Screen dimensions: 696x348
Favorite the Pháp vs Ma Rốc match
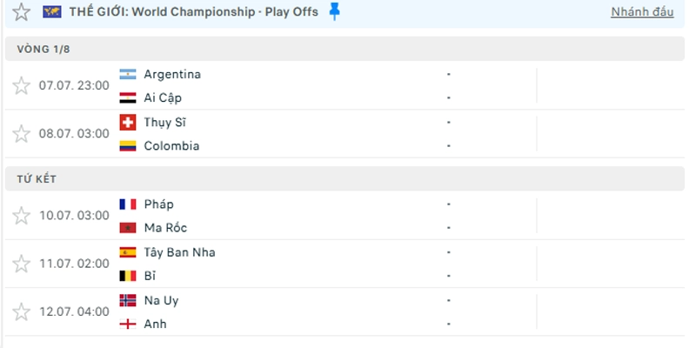[x=21, y=216]
